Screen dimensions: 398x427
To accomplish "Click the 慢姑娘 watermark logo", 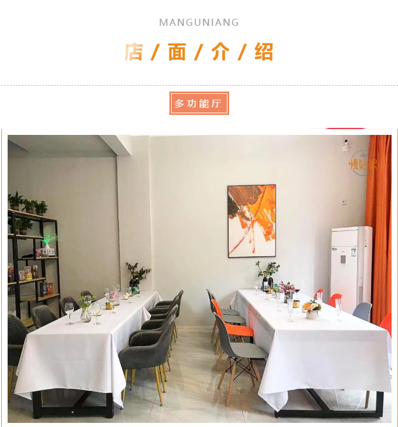I will [x=363, y=164].
